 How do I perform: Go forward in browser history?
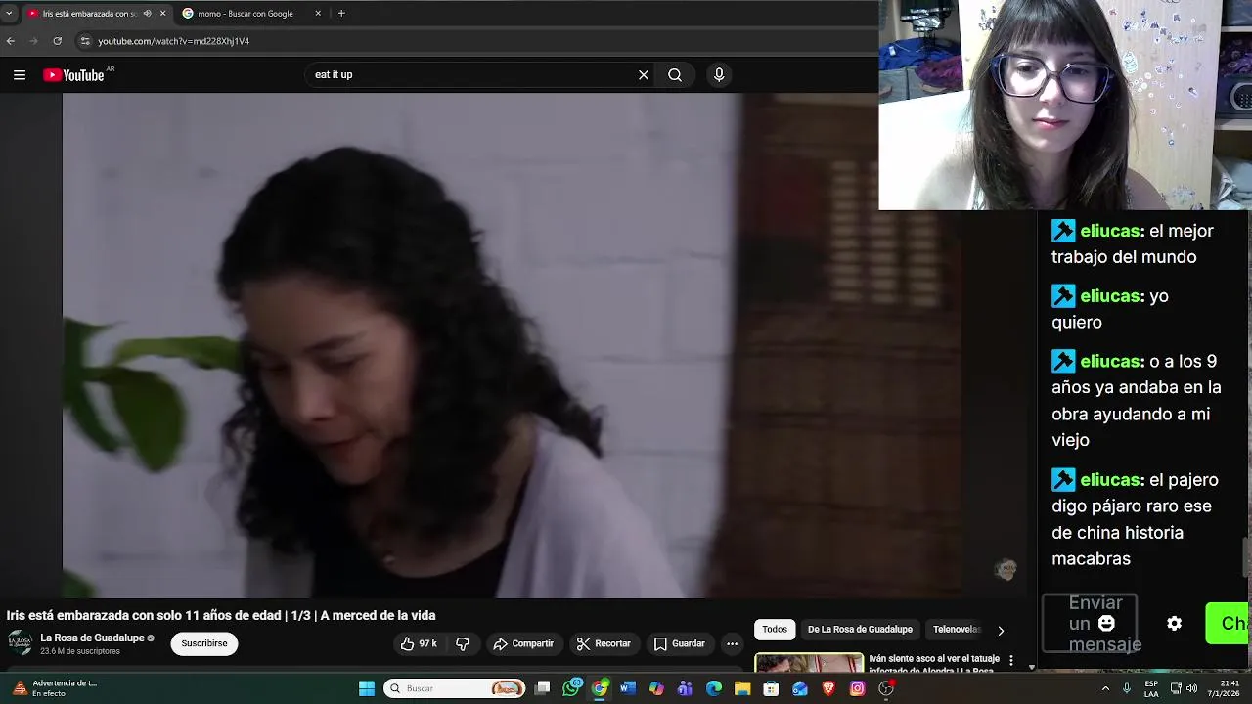[34, 41]
